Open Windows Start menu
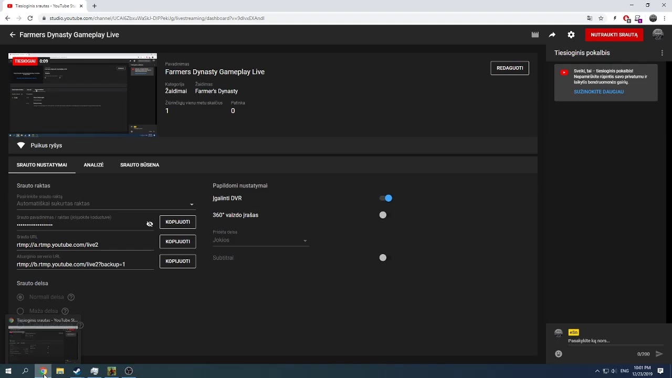This screenshot has width=672, height=378. pos(8,371)
